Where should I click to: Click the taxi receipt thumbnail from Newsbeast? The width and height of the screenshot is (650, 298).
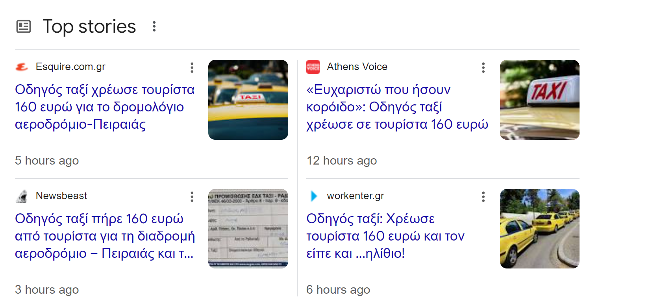pyautogui.click(x=248, y=229)
